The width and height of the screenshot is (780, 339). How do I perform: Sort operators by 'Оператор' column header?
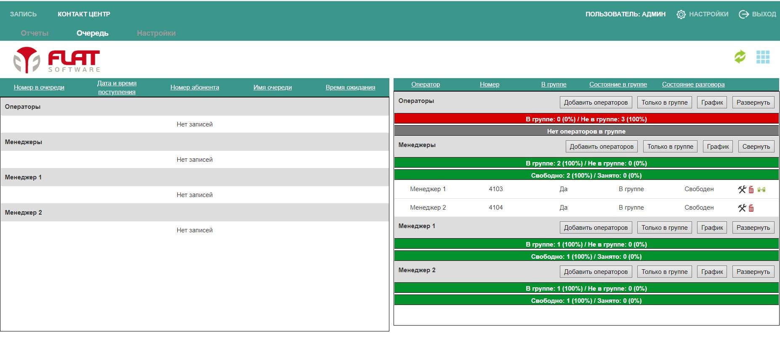(x=426, y=84)
